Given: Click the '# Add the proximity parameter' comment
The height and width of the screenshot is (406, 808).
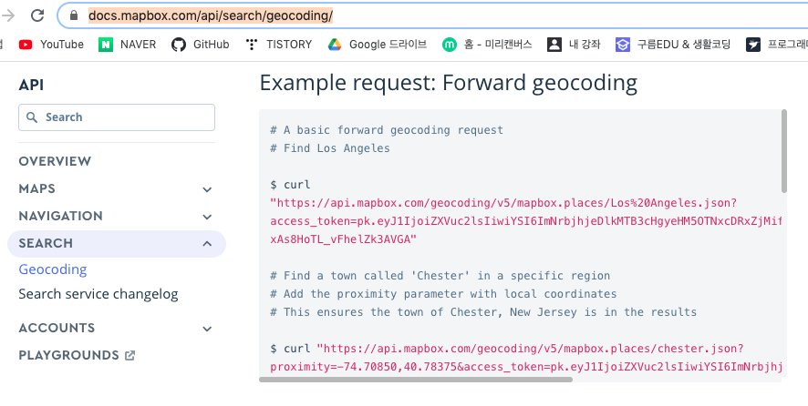Looking at the screenshot, I should [x=443, y=294].
